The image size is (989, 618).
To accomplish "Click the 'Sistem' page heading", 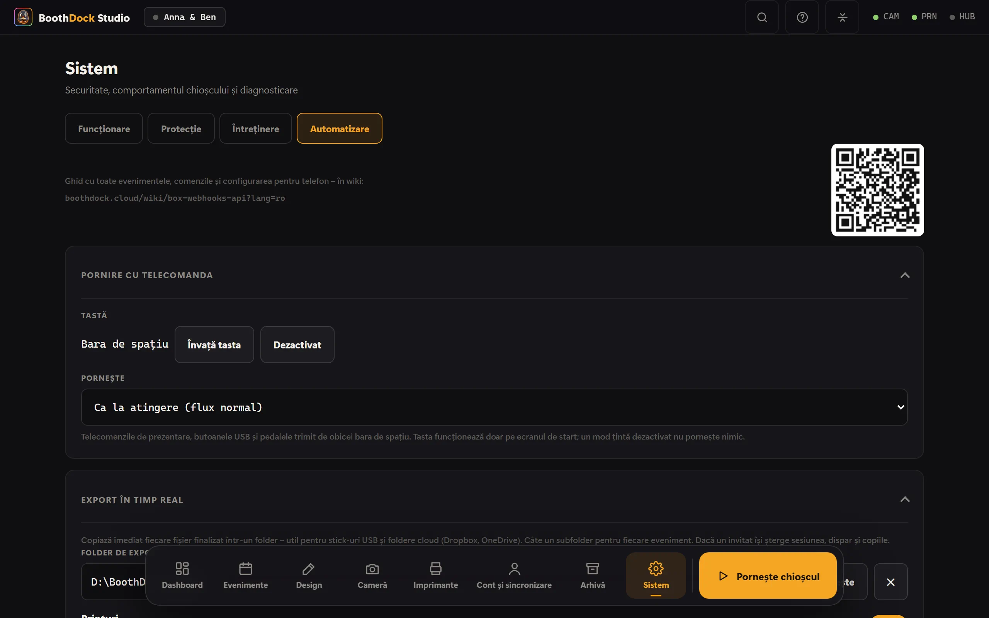I will pyautogui.click(x=92, y=68).
